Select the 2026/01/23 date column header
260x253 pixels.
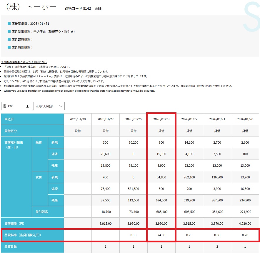point(161,119)
